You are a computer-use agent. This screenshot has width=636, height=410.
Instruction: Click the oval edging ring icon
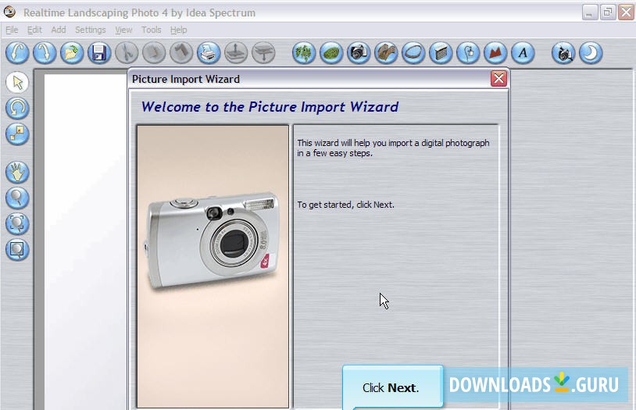click(x=413, y=53)
